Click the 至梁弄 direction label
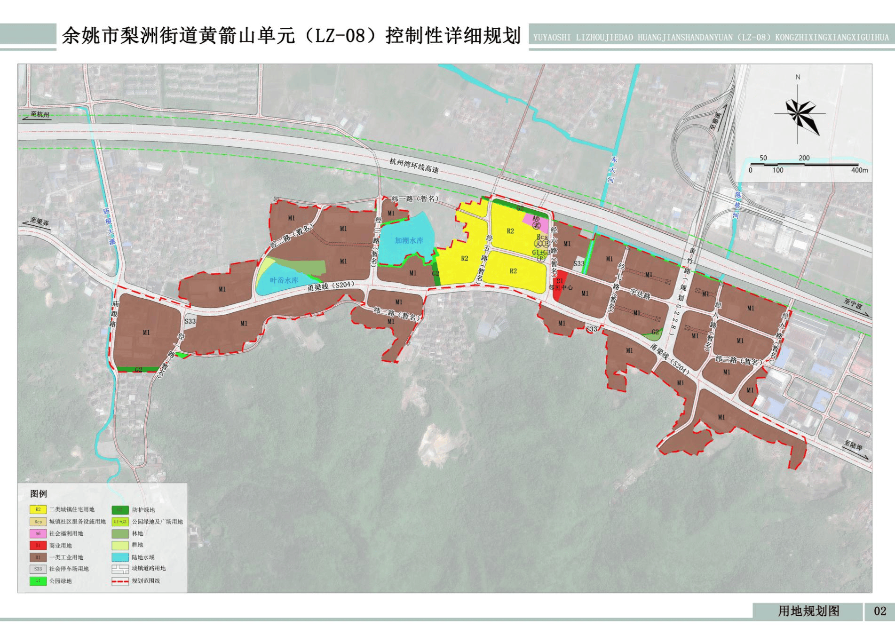This screenshot has width=895, height=635. tap(40, 221)
